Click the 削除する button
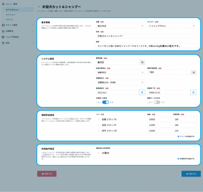Viewport: 203px width, 192px height. coord(47,174)
